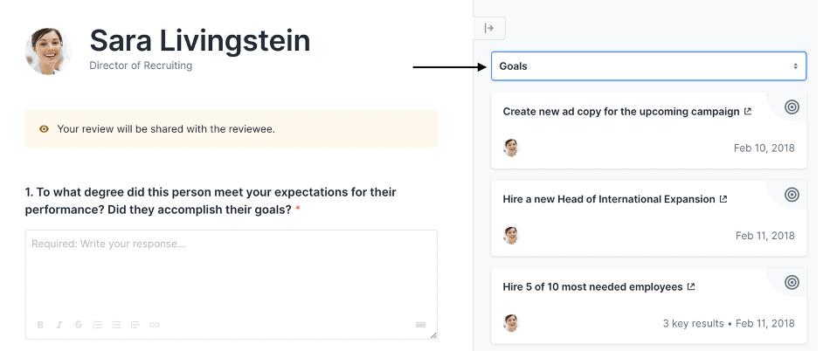This screenshot has width=823, height=351.
Task: Click target icon on Head of International goal
Action: point(792,195)
